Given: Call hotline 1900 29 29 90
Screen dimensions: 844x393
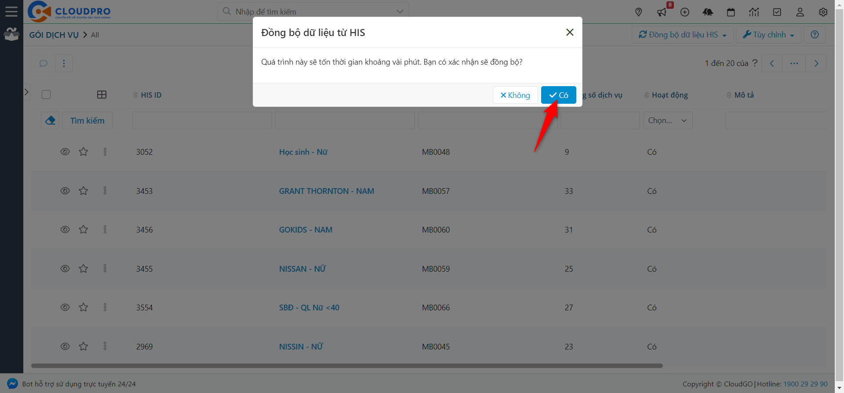Looking at the screenshot, I should click(x=805, y=384).
